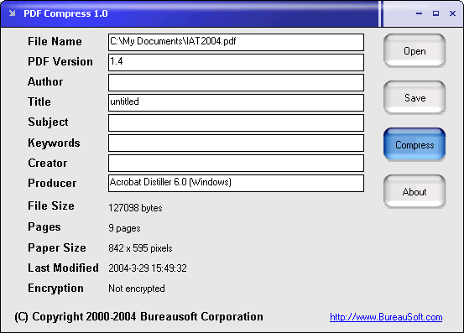464x333 pixels.
Task: Click into the empty Author field
Action: coord(236,82)
